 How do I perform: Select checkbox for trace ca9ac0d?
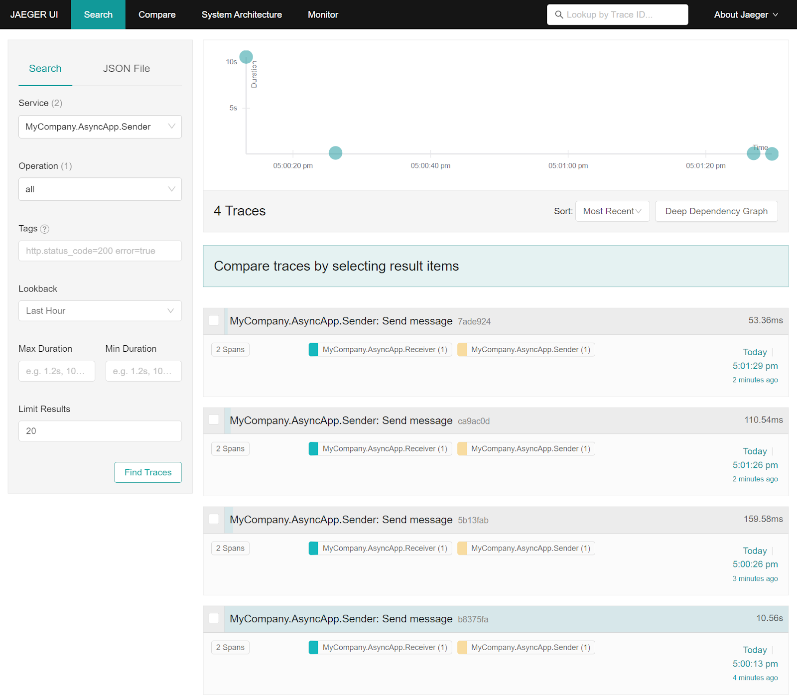pos(214,420)
